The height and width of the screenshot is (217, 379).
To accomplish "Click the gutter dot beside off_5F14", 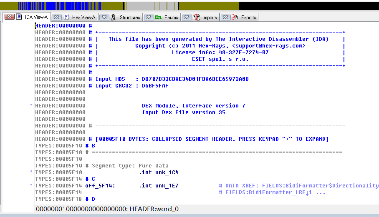I will (31, 185).
